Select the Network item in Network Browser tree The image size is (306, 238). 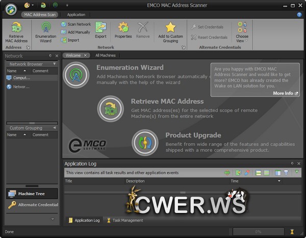tap(20, 87)
